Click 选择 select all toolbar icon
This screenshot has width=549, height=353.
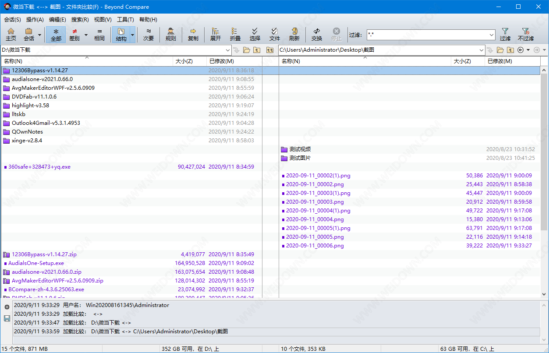(x=255, y=35)
